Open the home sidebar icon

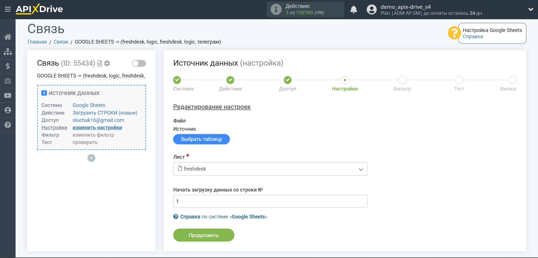[x=8, y=37]
